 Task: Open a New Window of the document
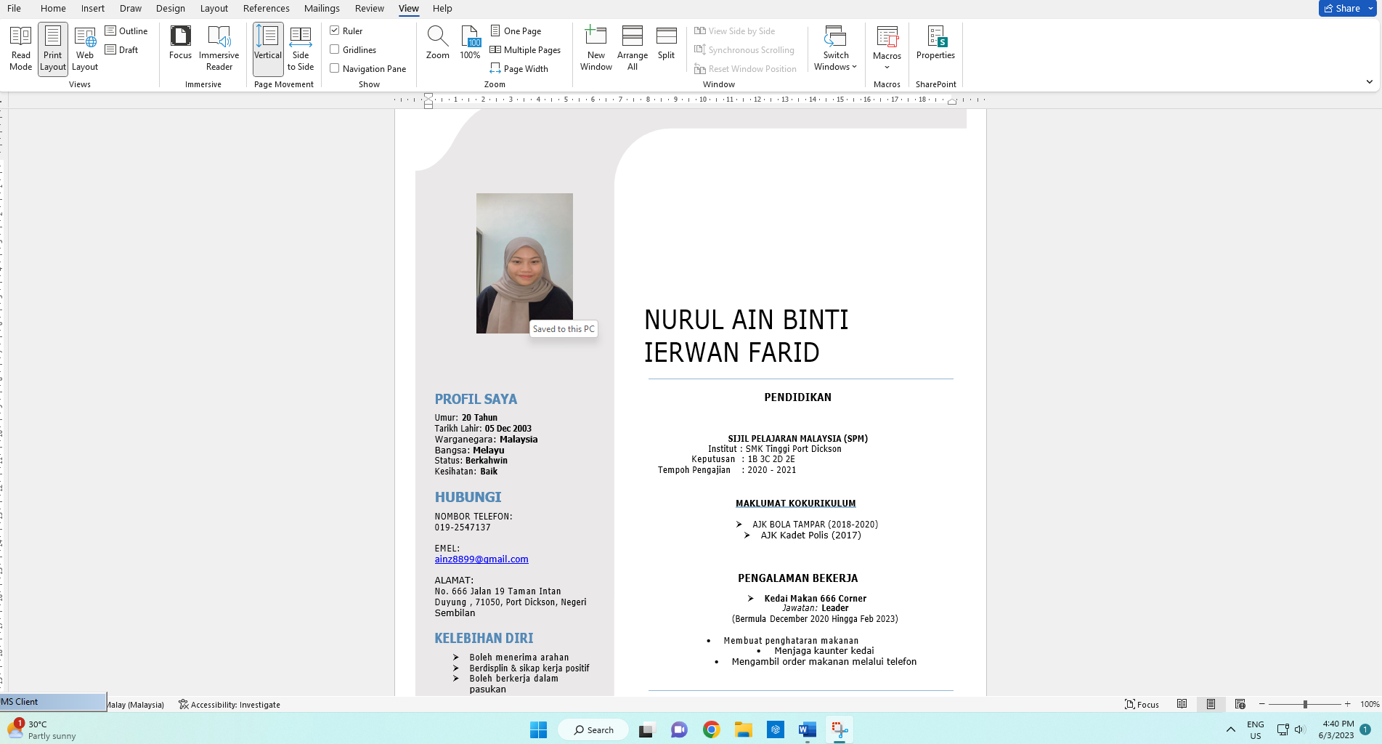click(596, 48)
